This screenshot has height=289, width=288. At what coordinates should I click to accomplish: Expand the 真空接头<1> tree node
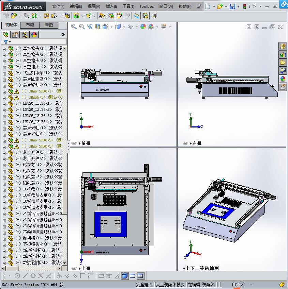tap(4, 49)
